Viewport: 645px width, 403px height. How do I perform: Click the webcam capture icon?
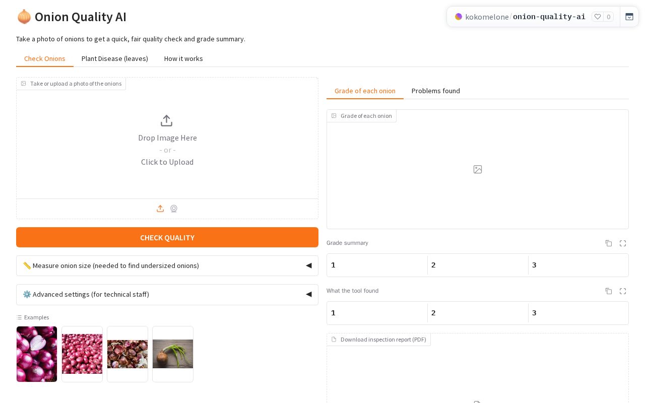(x=174, y=209)
